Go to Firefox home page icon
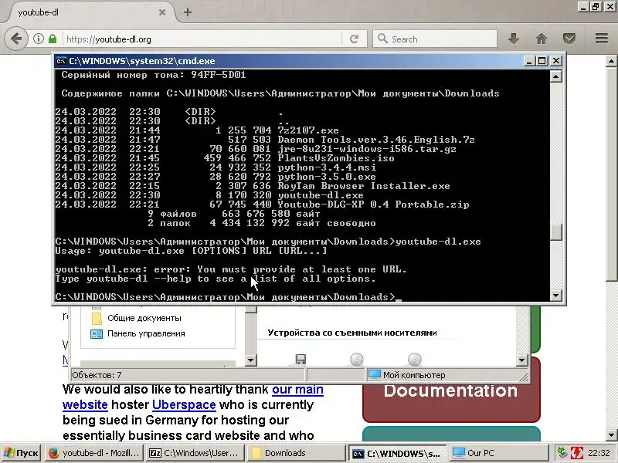 click(542, 39)
